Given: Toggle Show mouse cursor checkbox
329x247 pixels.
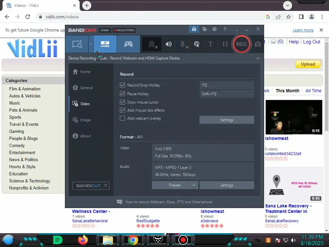Looking at the screenshot, I should (122, 102).
